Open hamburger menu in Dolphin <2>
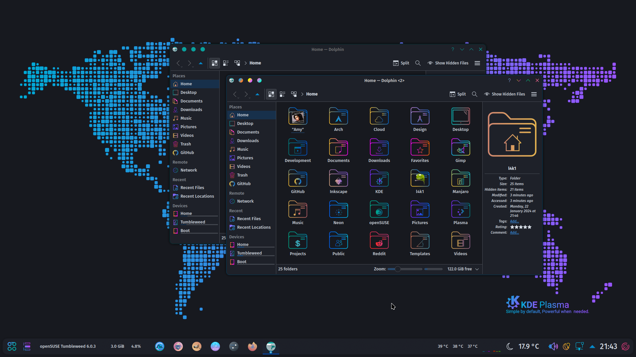 pos(534,94)
